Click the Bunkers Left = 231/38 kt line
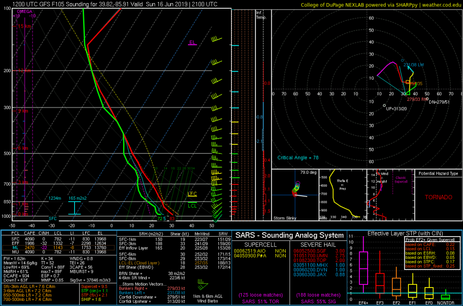The width and height of the screenshot is (463, 306). [x=152, y=293]
